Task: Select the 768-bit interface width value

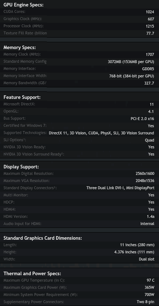Action: pyautogui.click(x=131, y=76)
